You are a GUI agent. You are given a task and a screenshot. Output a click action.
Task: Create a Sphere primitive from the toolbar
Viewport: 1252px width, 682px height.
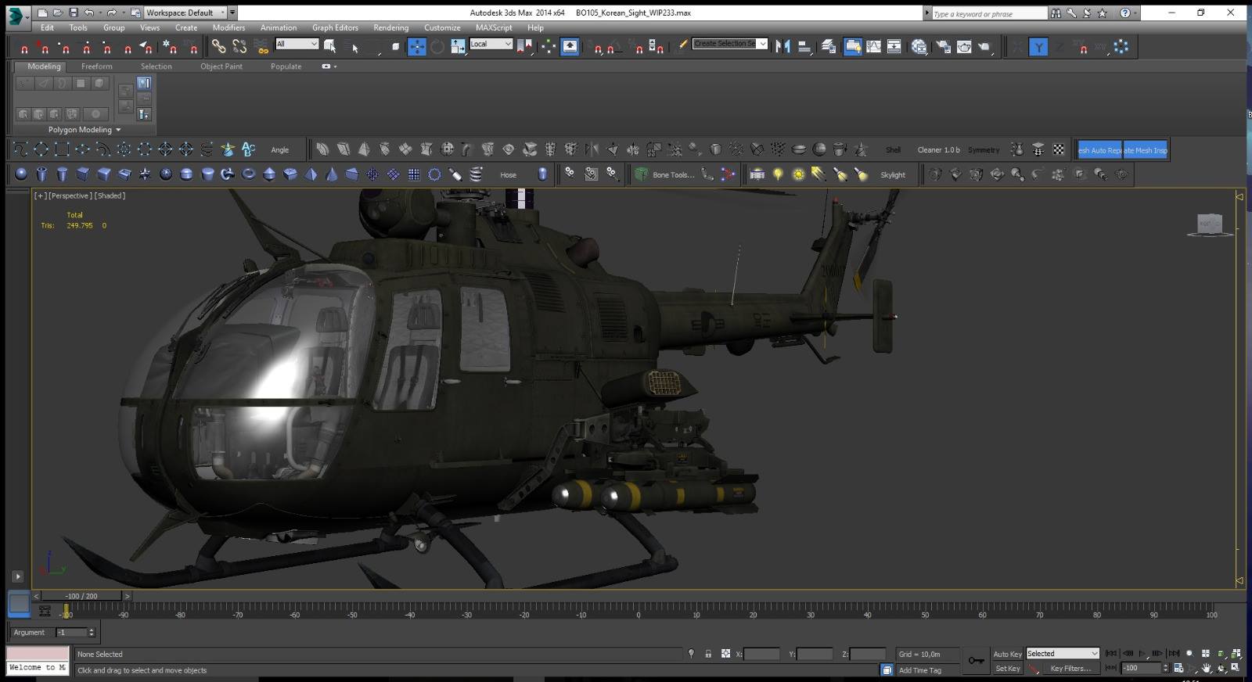tap(21, 174)
